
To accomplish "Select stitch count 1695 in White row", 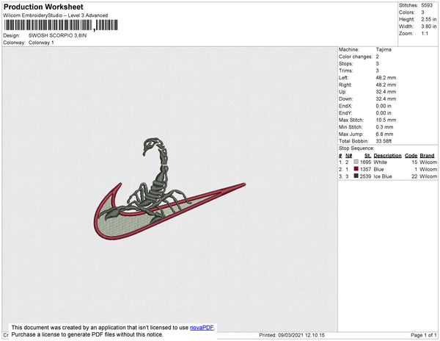I will click(365, 162).
